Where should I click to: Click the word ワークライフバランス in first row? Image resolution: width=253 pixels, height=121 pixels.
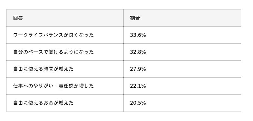[38, 35]
